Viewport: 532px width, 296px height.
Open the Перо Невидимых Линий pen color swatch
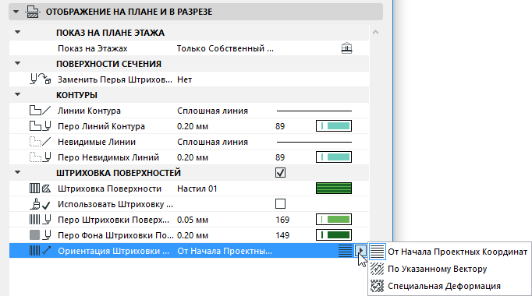point(334,157)
